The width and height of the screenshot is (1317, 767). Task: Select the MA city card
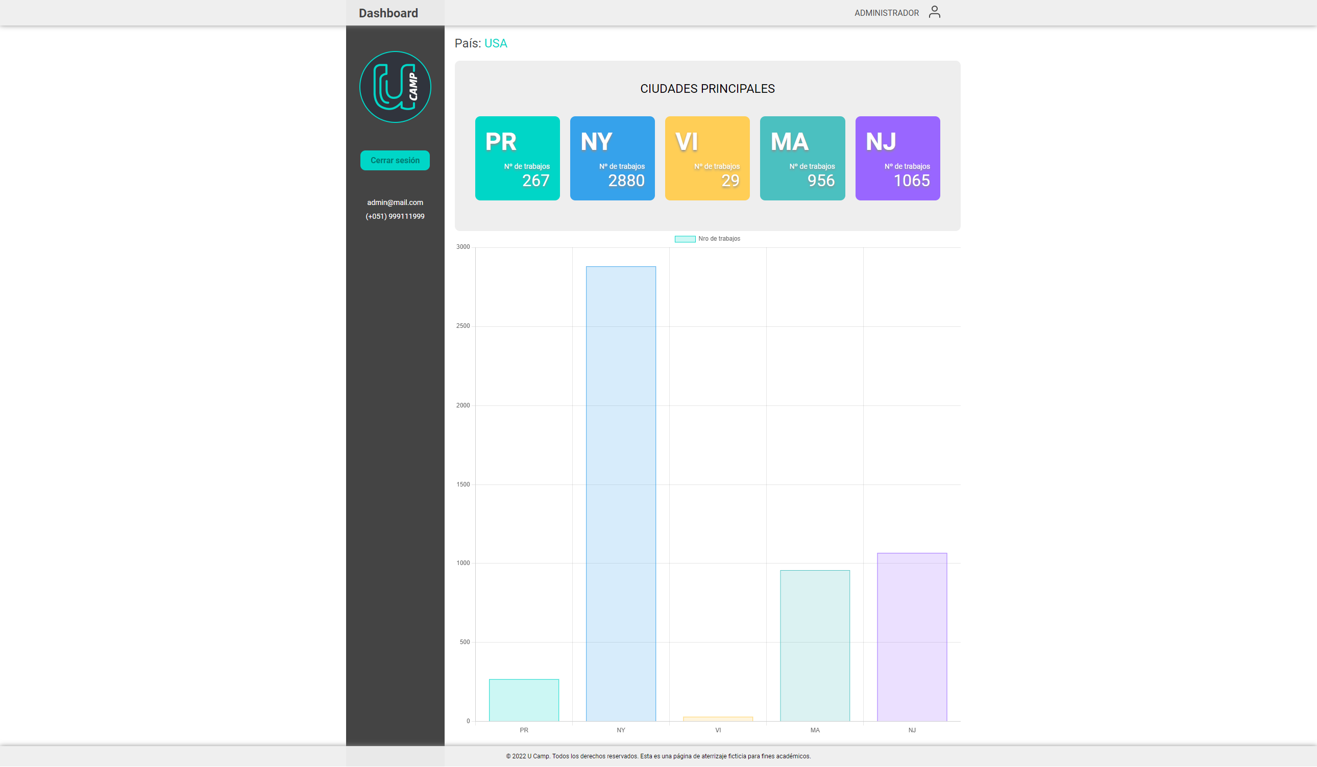[802, 158]
